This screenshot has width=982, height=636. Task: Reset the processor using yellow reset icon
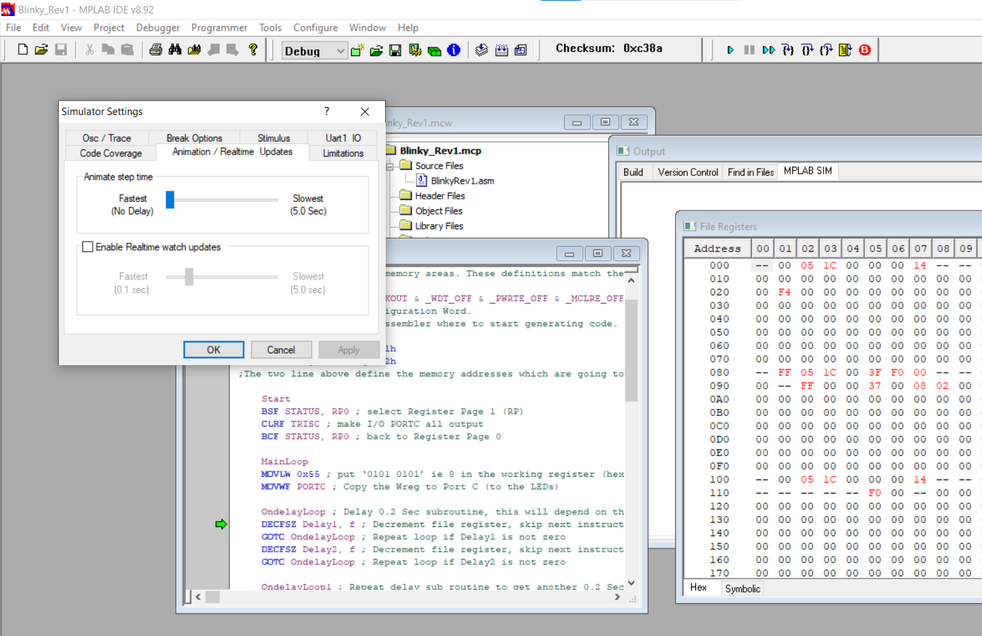pos(844,49)
